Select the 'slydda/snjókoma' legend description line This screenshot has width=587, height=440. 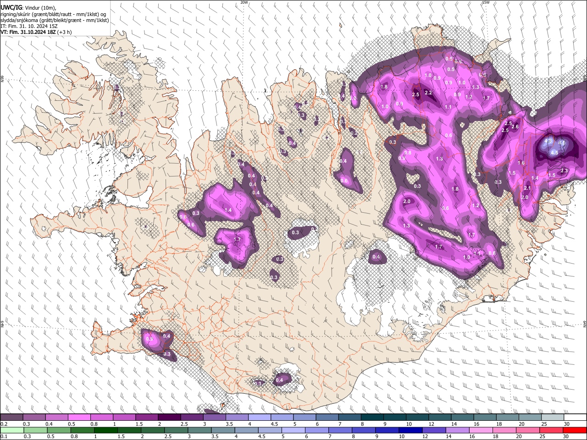55,20
